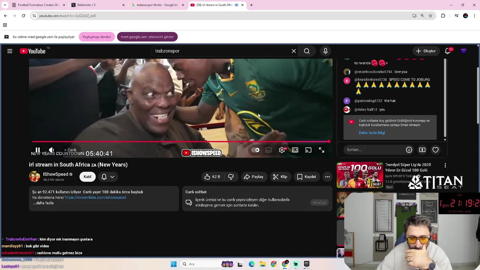Open the IShowSpeed channel name
480x270 pixels.
[x=55, y=174]
